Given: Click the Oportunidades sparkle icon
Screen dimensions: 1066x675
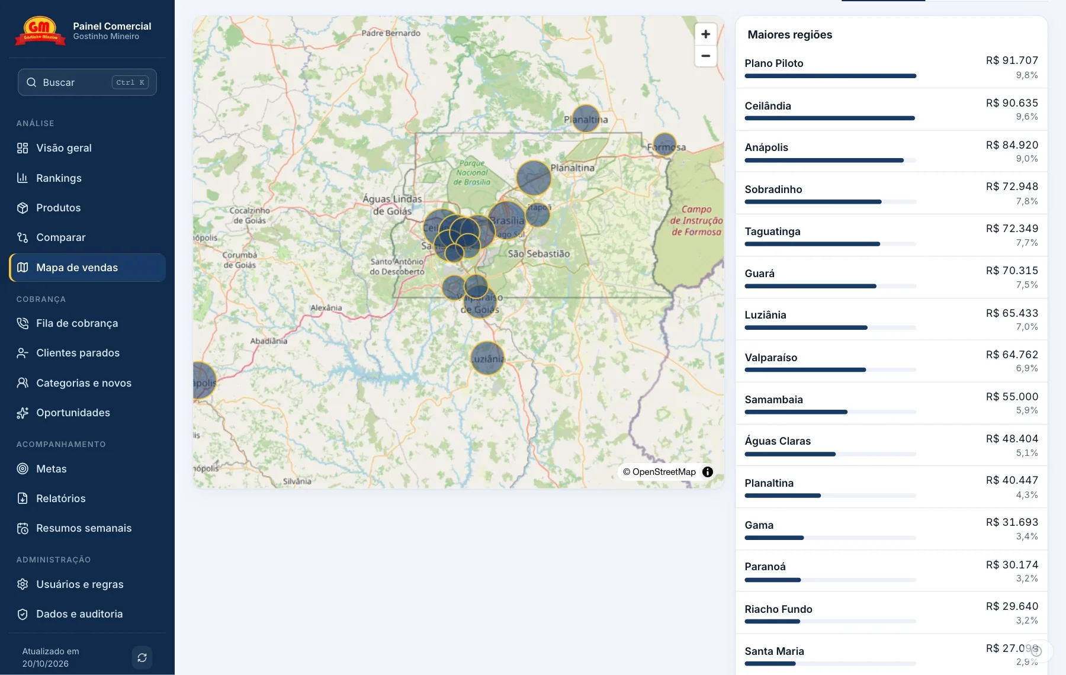Looking at the screenshot, I should point(23,413).
